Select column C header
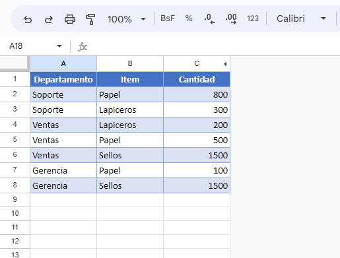The image size is (340, 258). point(197,64)
